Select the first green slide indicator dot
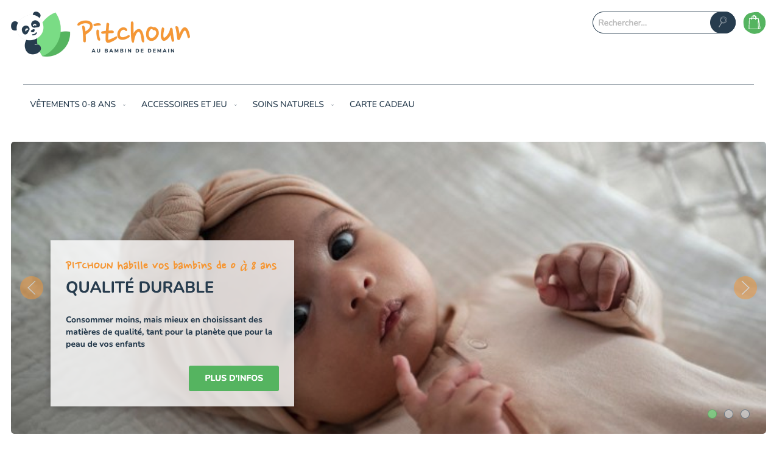Viewport: 771px width, 449px height. pos(712,414)
